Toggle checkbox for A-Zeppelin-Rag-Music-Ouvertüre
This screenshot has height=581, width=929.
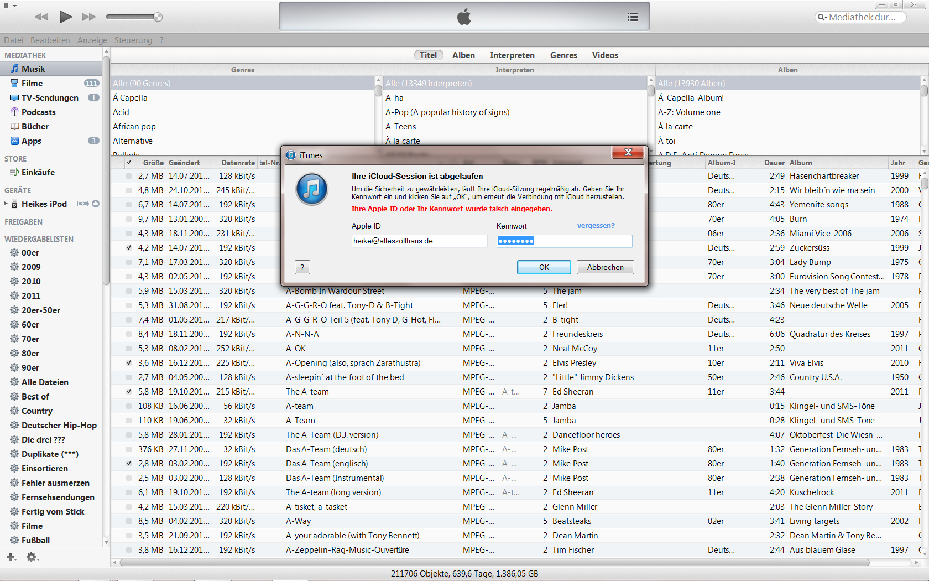(x=129, y=550)
